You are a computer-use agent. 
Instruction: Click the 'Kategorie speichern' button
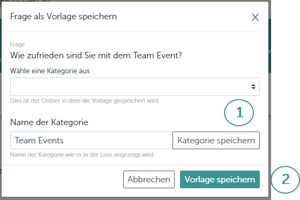click(216, 140)
